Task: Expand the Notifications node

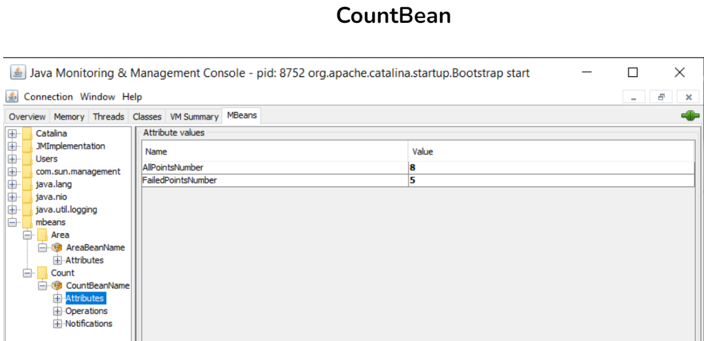Action: click(59, 323)
